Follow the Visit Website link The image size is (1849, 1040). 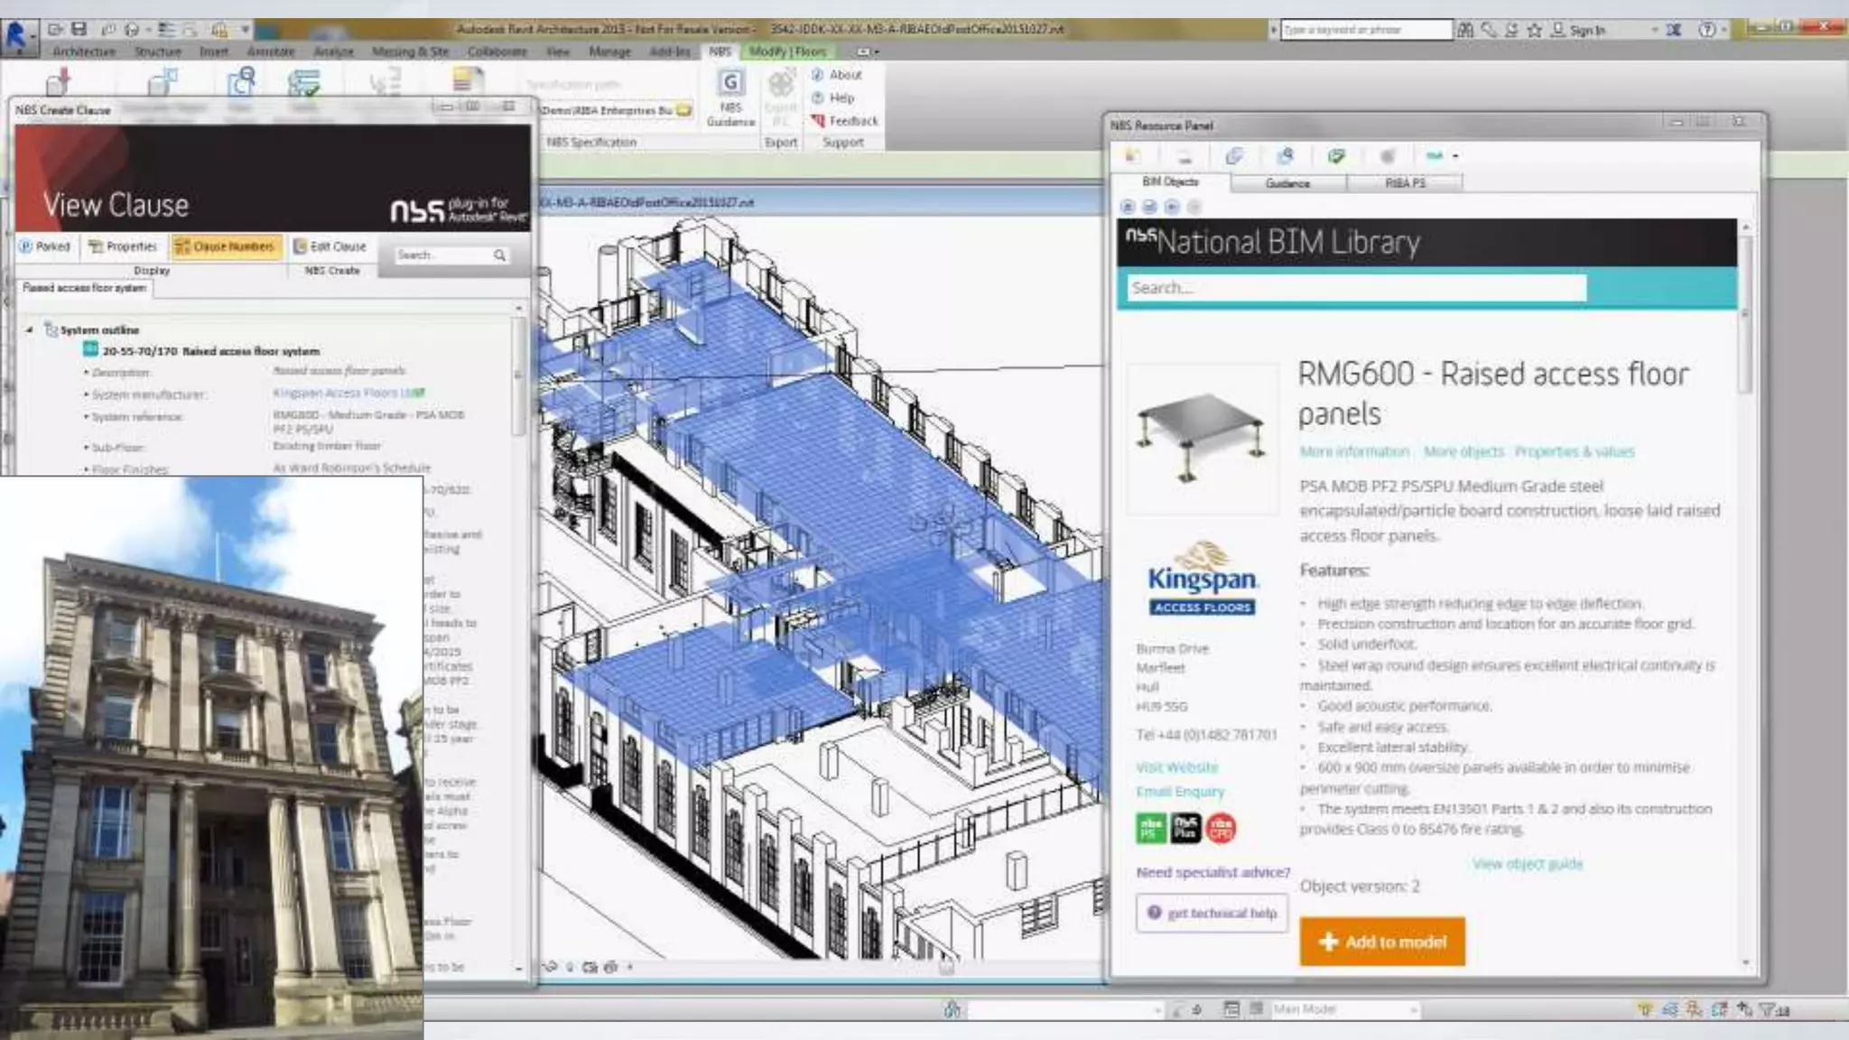tap(1176, 767)
